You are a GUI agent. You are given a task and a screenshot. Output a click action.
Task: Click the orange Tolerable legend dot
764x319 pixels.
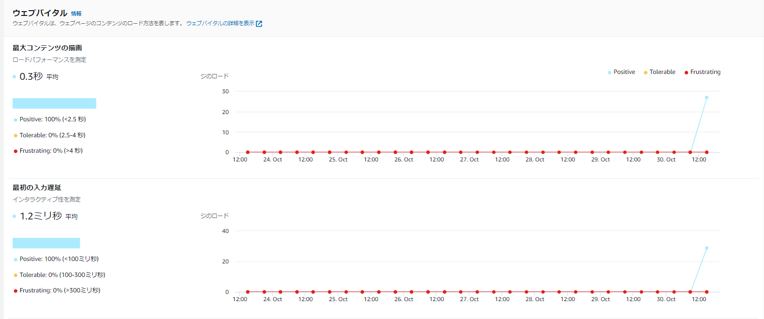(645, 72)
